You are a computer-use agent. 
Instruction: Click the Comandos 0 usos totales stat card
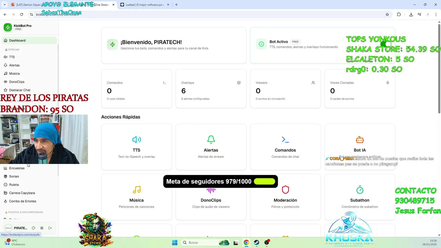click(x=136, y=89)
